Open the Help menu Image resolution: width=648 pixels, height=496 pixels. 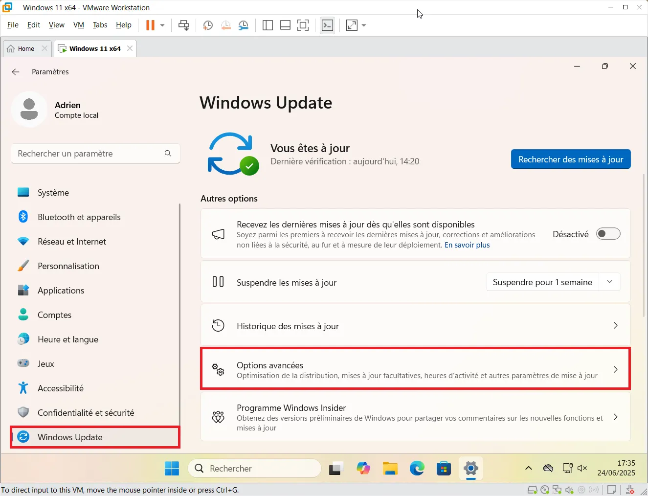point(124,25)
